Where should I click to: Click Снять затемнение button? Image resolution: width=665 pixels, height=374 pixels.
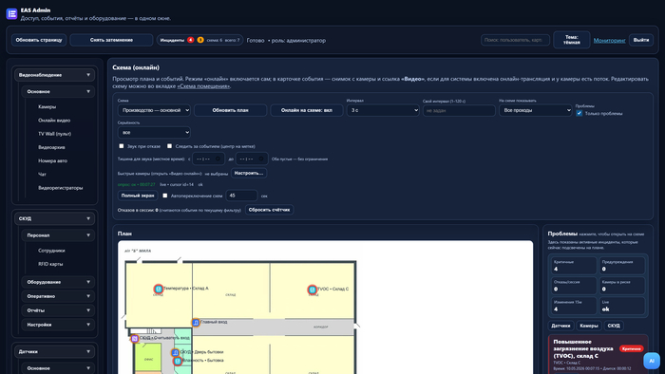tap(111, 40)
